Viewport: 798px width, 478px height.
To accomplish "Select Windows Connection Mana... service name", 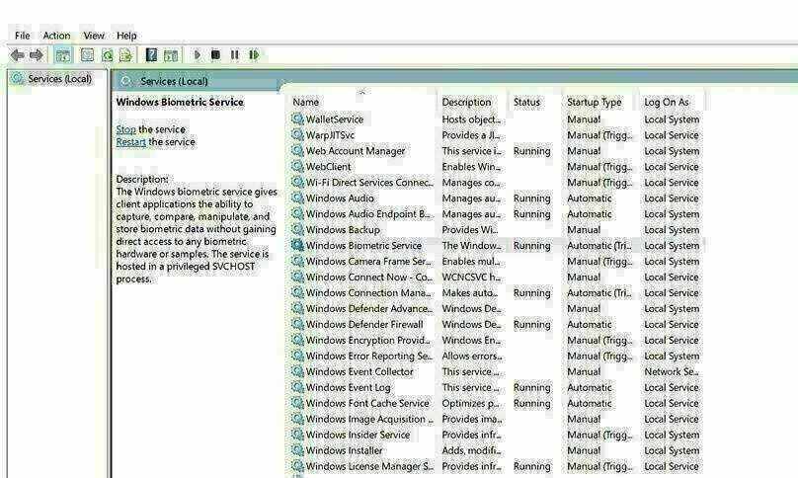I will pos(369,292).
